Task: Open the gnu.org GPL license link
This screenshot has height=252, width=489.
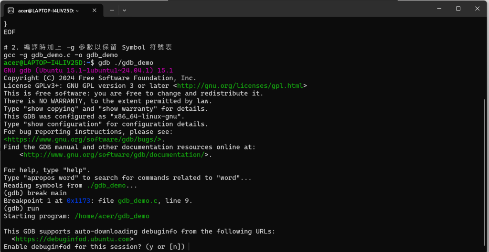Action: pyautogui.click(x=240, y=86)
